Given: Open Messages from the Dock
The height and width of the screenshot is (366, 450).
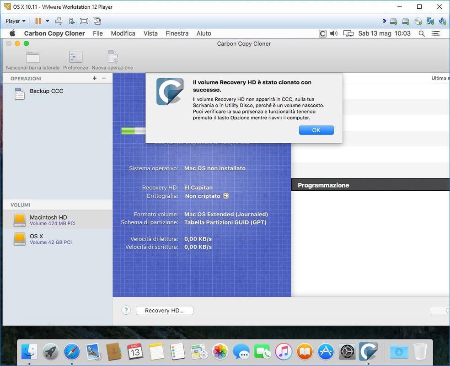Looking at the screenshot, I should pos(241,351).
